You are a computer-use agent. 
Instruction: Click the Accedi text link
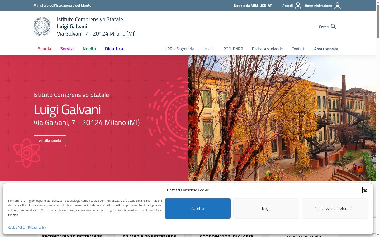click(287, 6)
